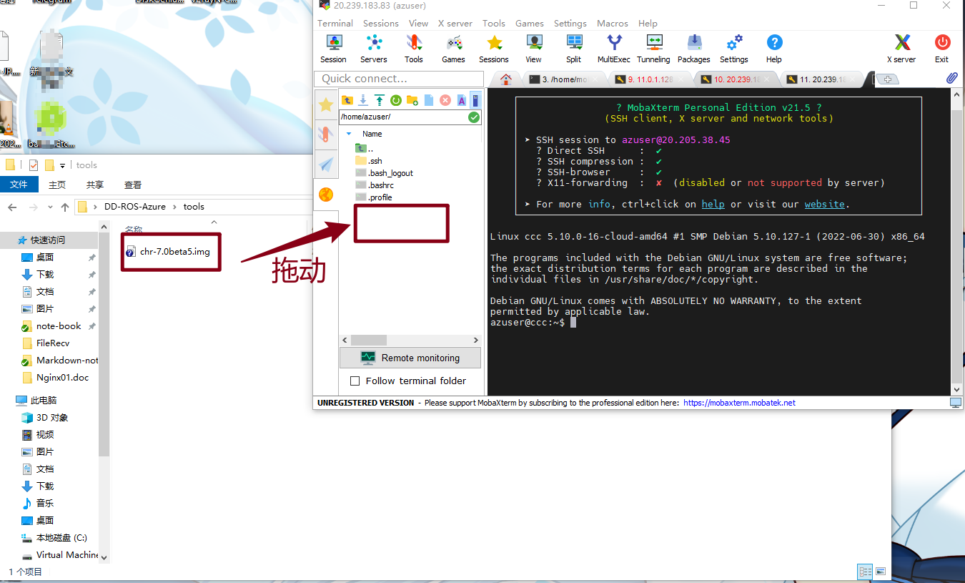Select the chr-7.0beta5.img file
Viewport: 965px width, 583px height.
(x=174, y=252)
